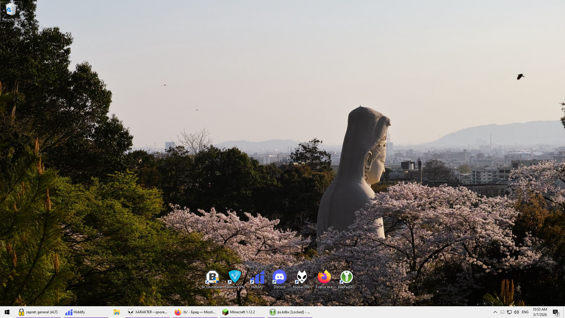Select the foobar2000 desktop shortcut

click(x=302, y=279)
